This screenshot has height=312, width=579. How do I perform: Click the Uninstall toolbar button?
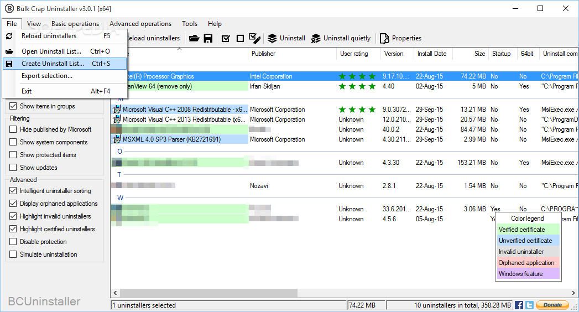click(x=286, y=38)
